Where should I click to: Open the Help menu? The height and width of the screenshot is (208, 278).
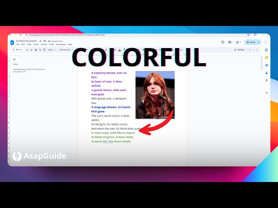pyautogui.click(x=70, y=44)
